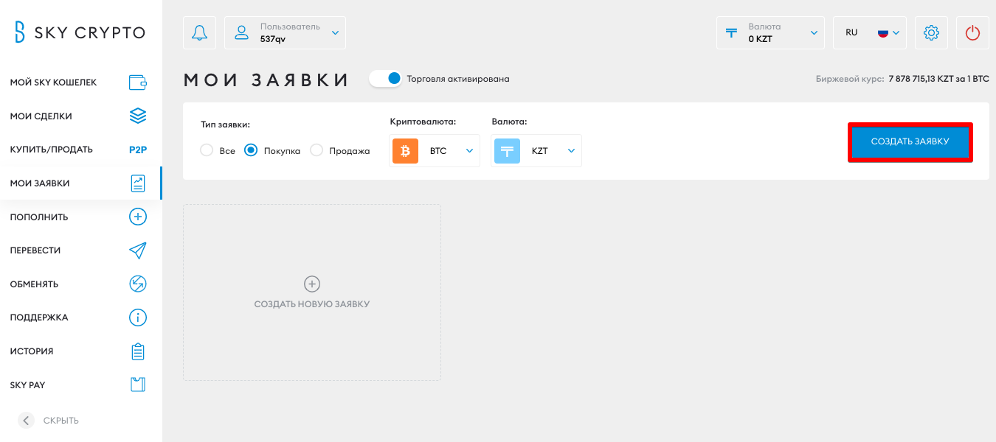996x442 pixels.
Task: Click the Криптовалюта label
Action: pyautogui.click(x=423, y=122)
